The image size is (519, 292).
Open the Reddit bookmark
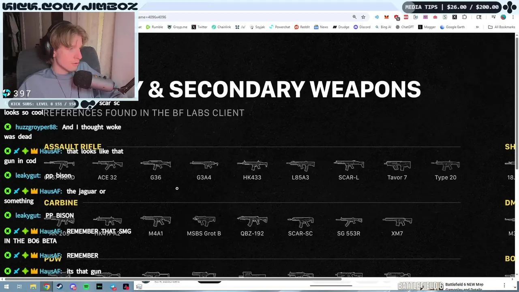[x=302, y=27]
